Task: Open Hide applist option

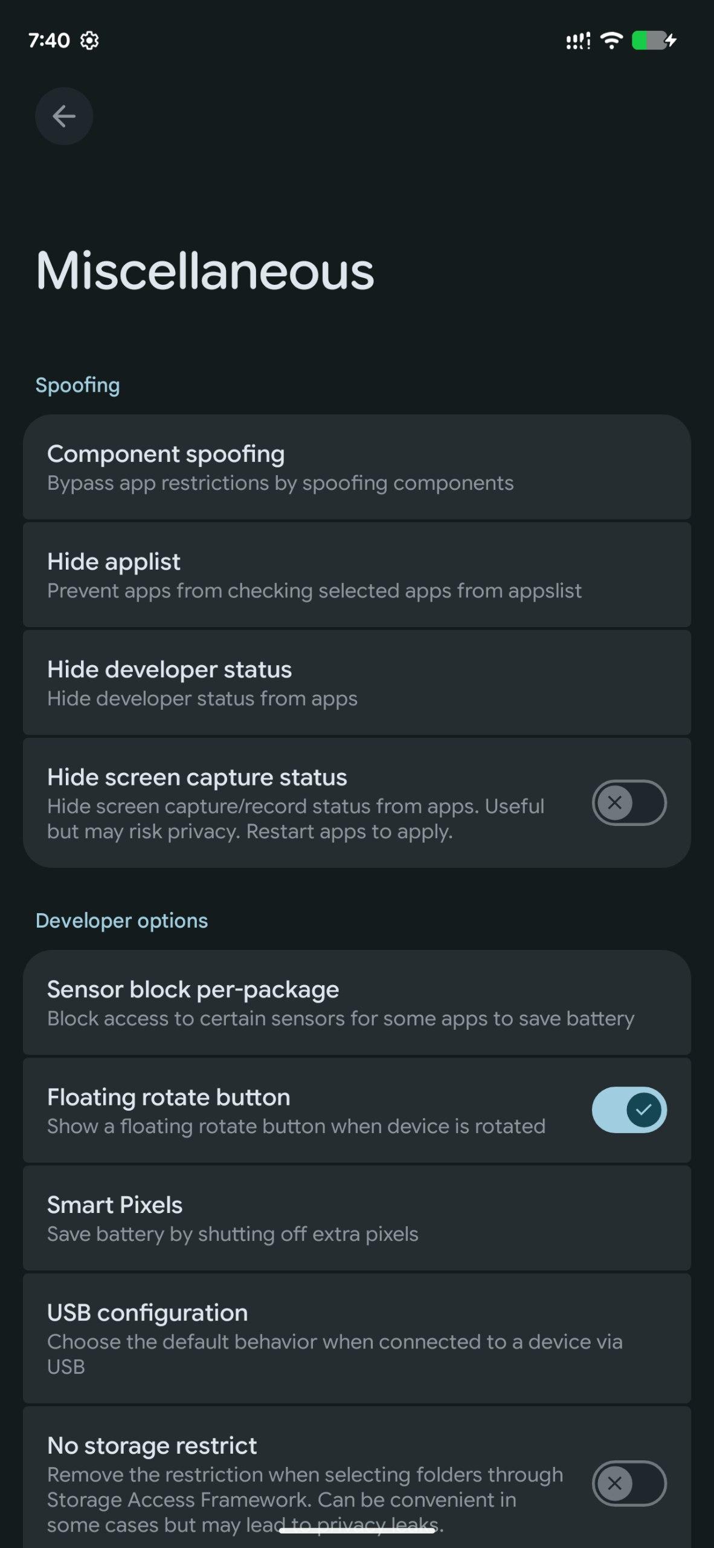Action: pyautogui.click(x=356, y=575)
